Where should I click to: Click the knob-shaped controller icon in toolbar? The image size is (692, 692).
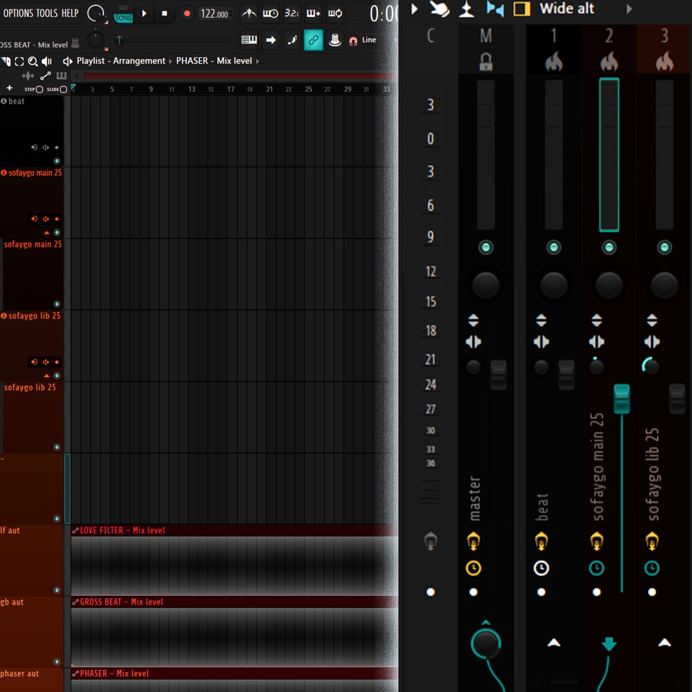(x=335, y=40)
